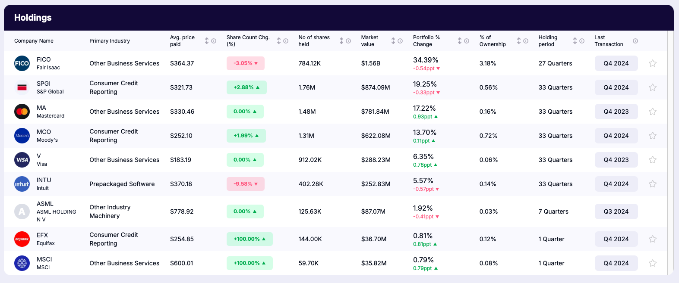Image resolution: width=679 pixels, height=283 pixels.
Task: Sort holdings by Avg. price paid
Action: click(x=207, y=41)
